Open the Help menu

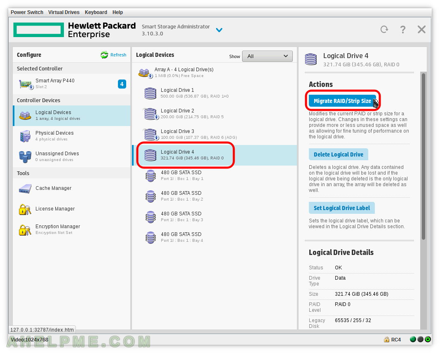(x=118, y=12)
